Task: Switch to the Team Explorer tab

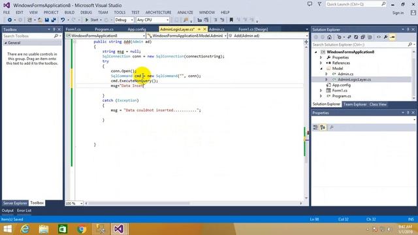Action: tap(355, 104)
